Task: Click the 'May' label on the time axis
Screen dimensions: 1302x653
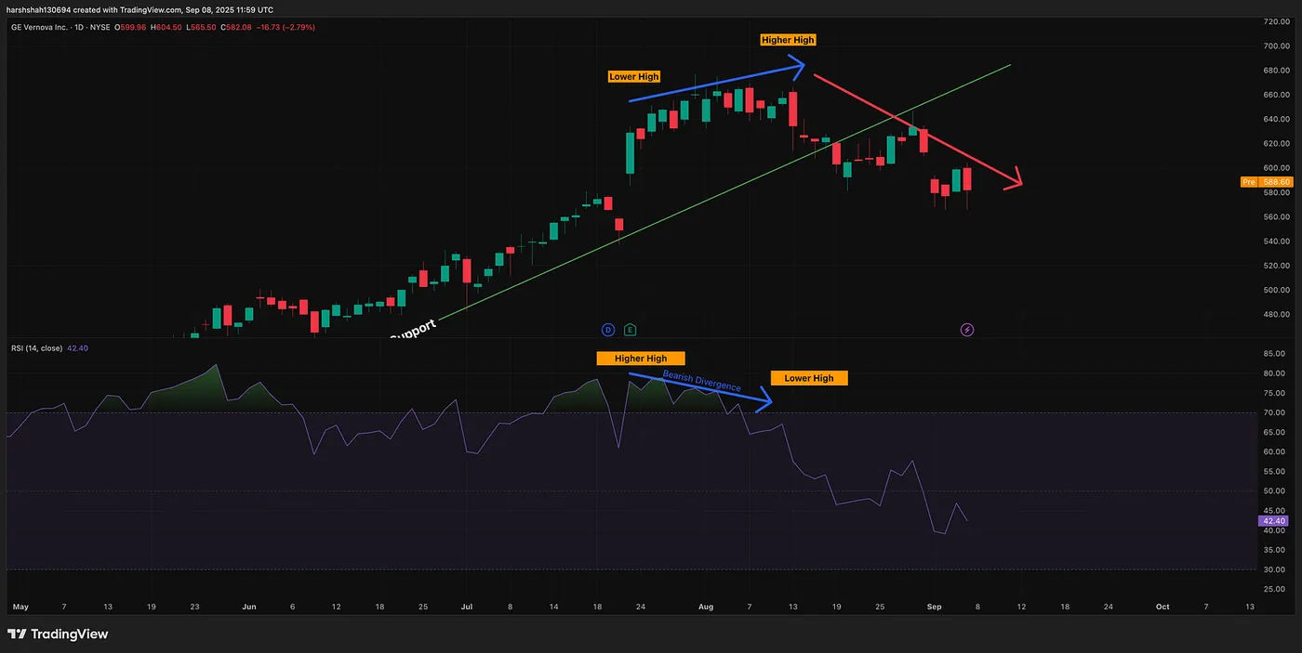Action: coord(20,607)
